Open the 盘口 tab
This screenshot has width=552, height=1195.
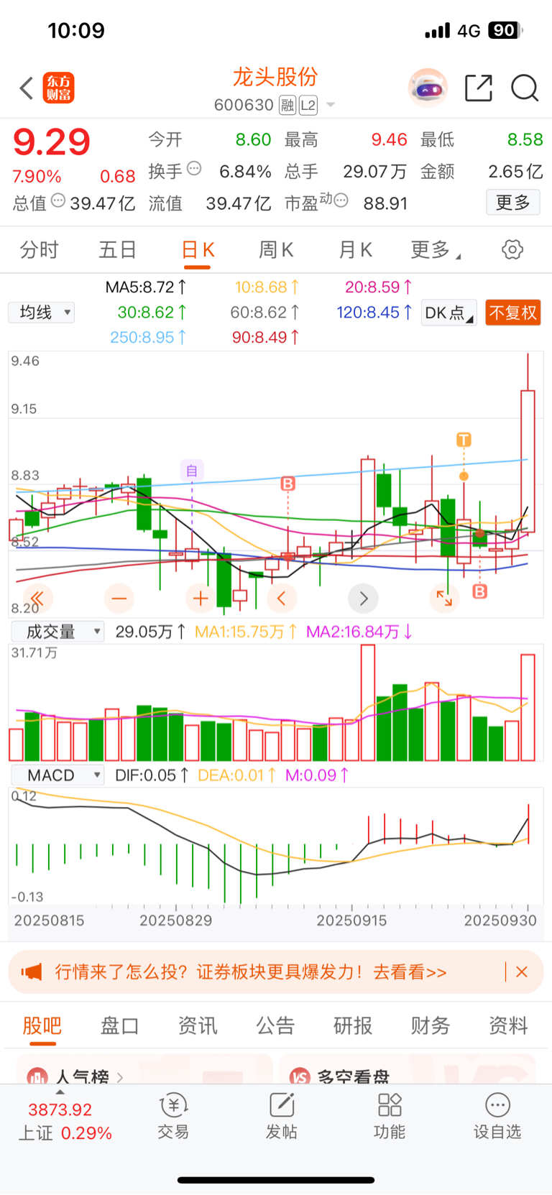pyautogui.click(x=119, y=1025)
